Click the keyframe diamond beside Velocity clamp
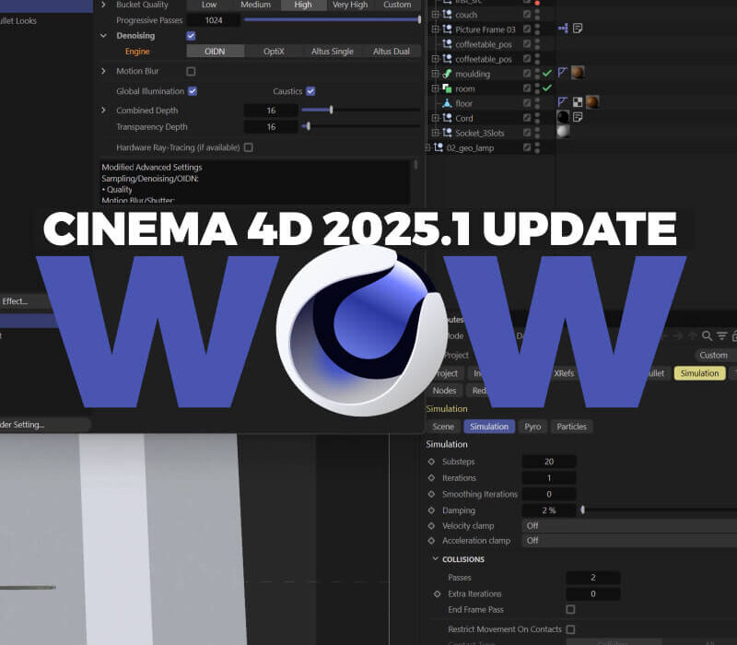737x645 pixels. [431, 526]
